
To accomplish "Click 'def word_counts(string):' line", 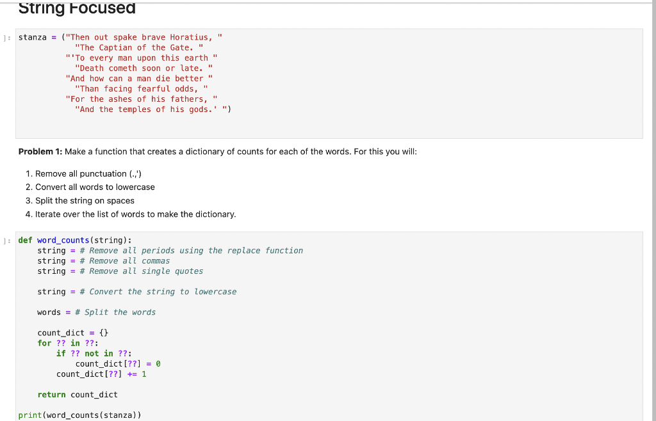I will click(75, 240).
